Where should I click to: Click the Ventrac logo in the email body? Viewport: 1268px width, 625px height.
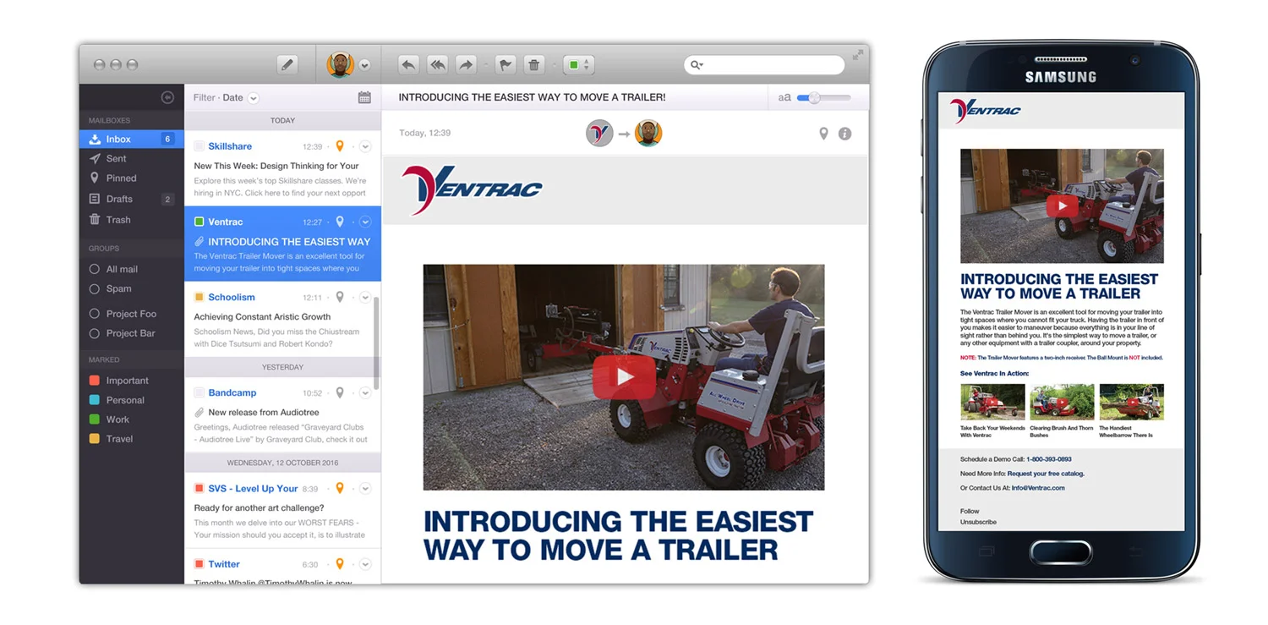(472, 189)
